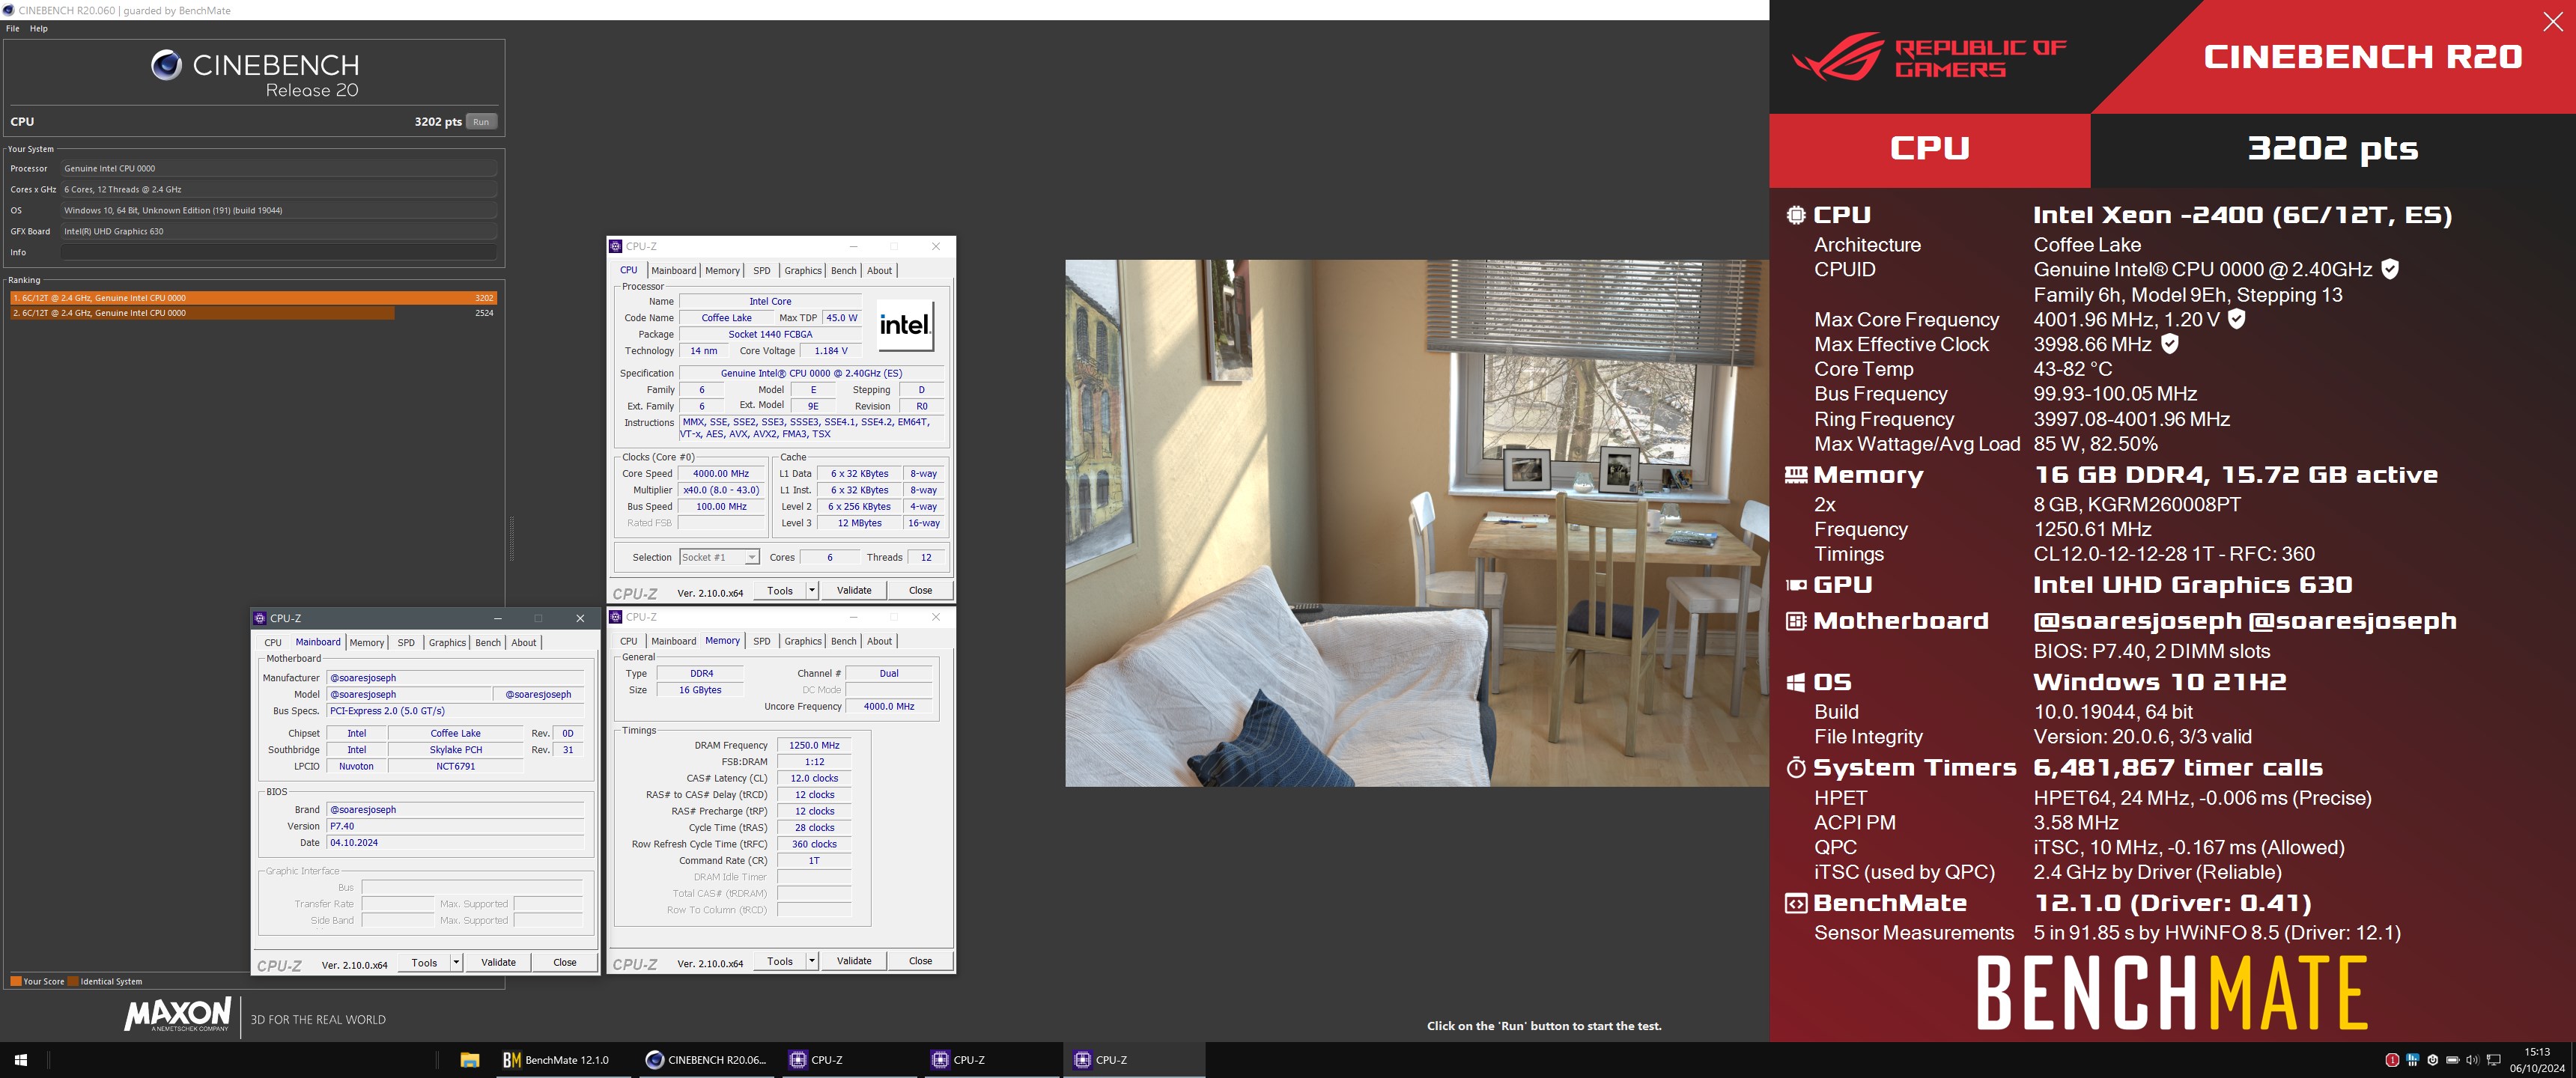2576x1078 pixels.
Task: Click Close in the CPU-Z CPU window
Action: pyautogui.click(x=920, y=590)
